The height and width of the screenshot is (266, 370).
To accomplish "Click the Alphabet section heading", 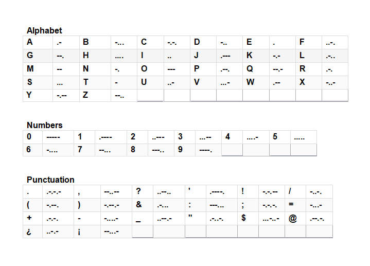I will pos(44,30).
